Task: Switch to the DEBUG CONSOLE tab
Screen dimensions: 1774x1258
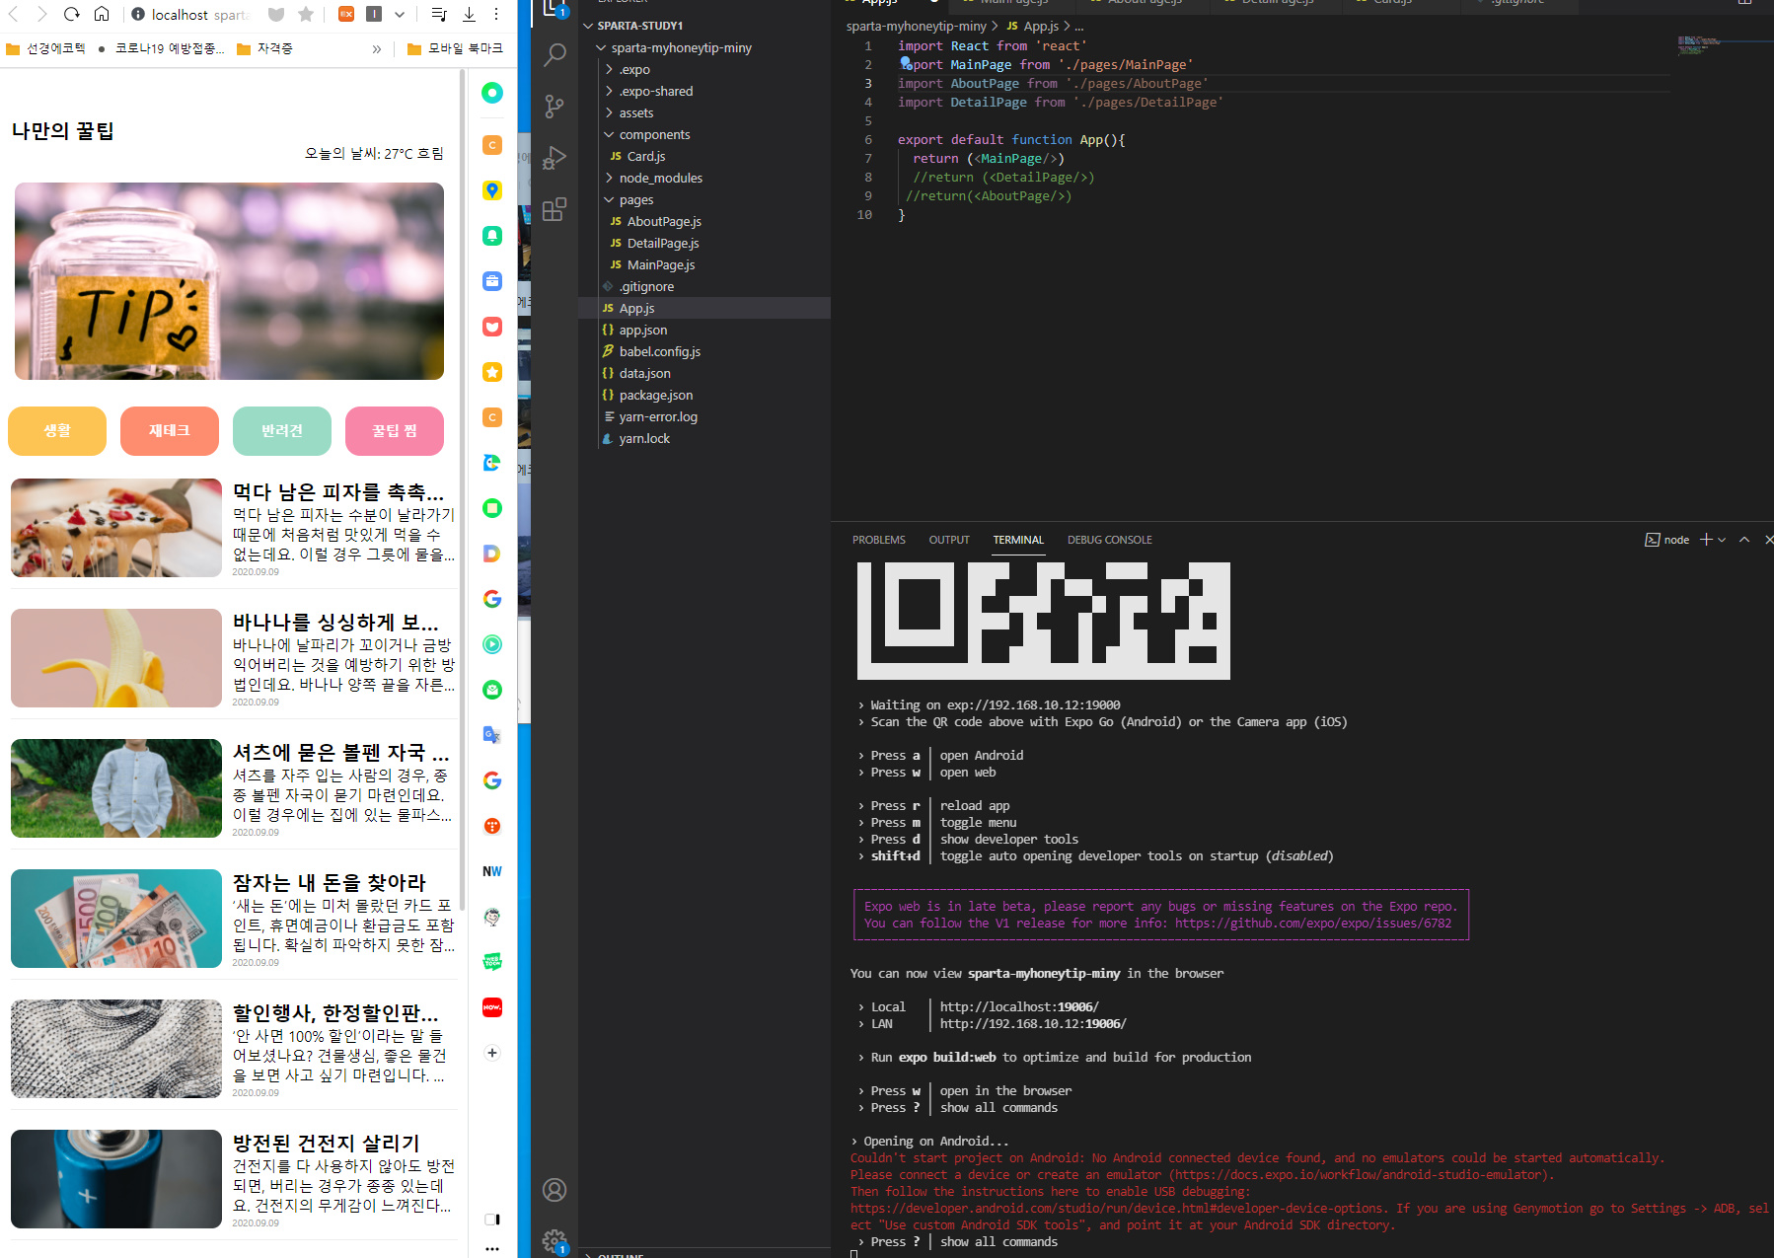Action: [x=1109, y=540]
